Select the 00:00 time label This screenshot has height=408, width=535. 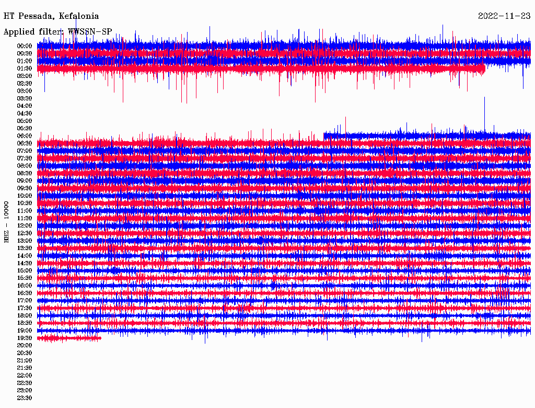(x=25, y=46)
